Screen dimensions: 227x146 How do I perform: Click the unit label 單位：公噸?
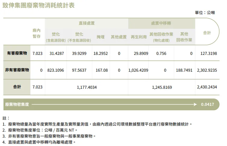[205, 13]
